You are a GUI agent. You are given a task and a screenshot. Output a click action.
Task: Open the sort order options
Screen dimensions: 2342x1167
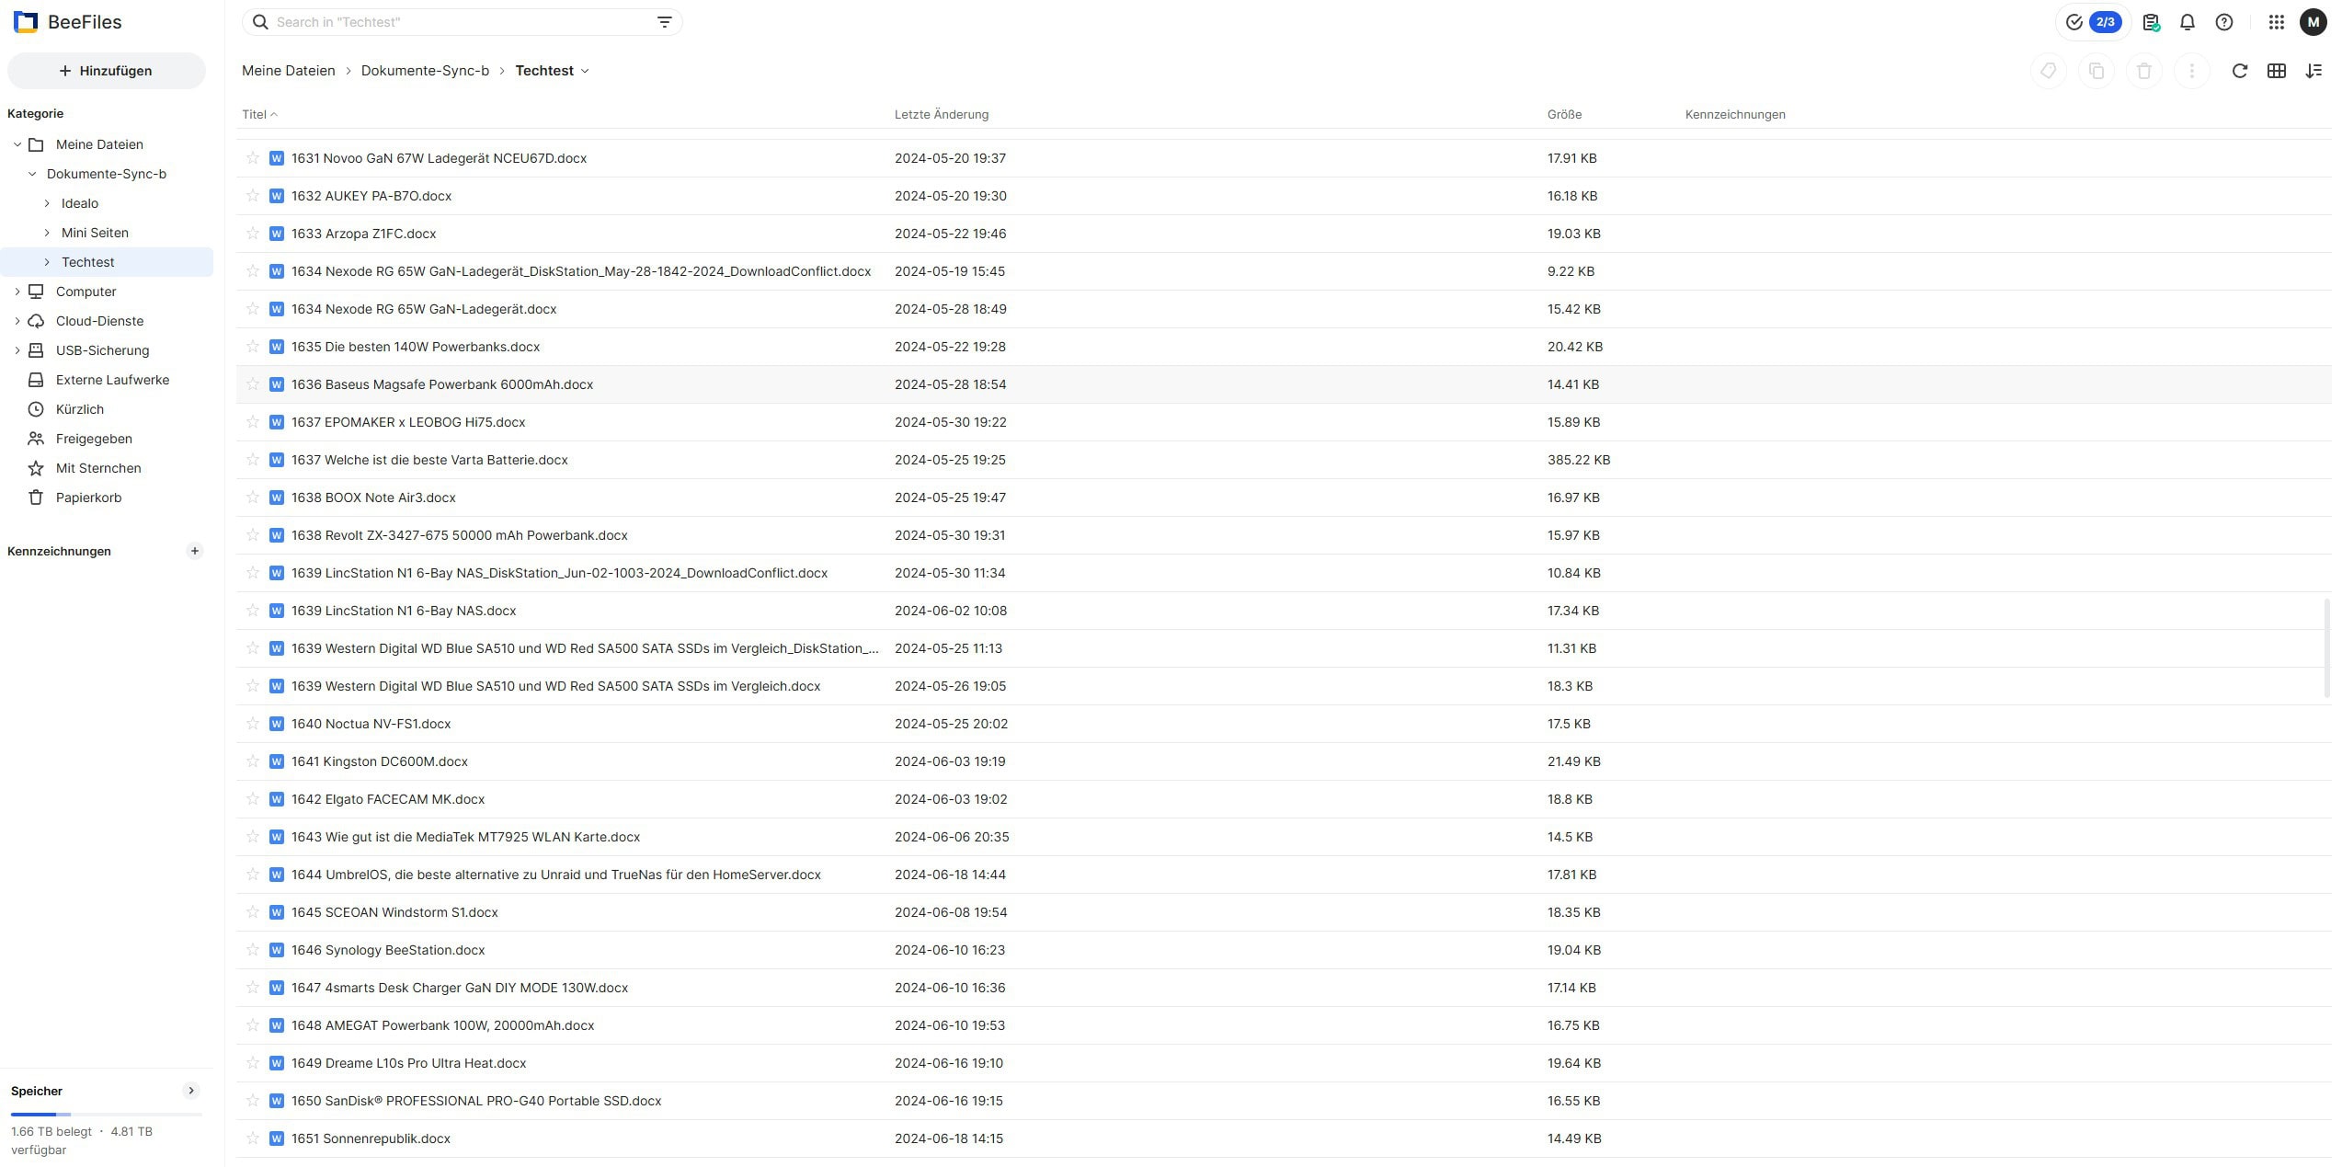(2313, 71)
